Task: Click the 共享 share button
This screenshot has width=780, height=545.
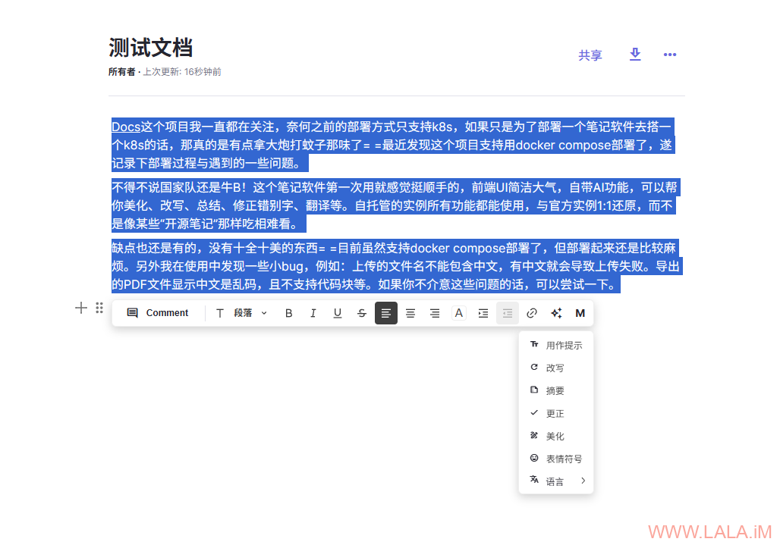Action: 590,55
